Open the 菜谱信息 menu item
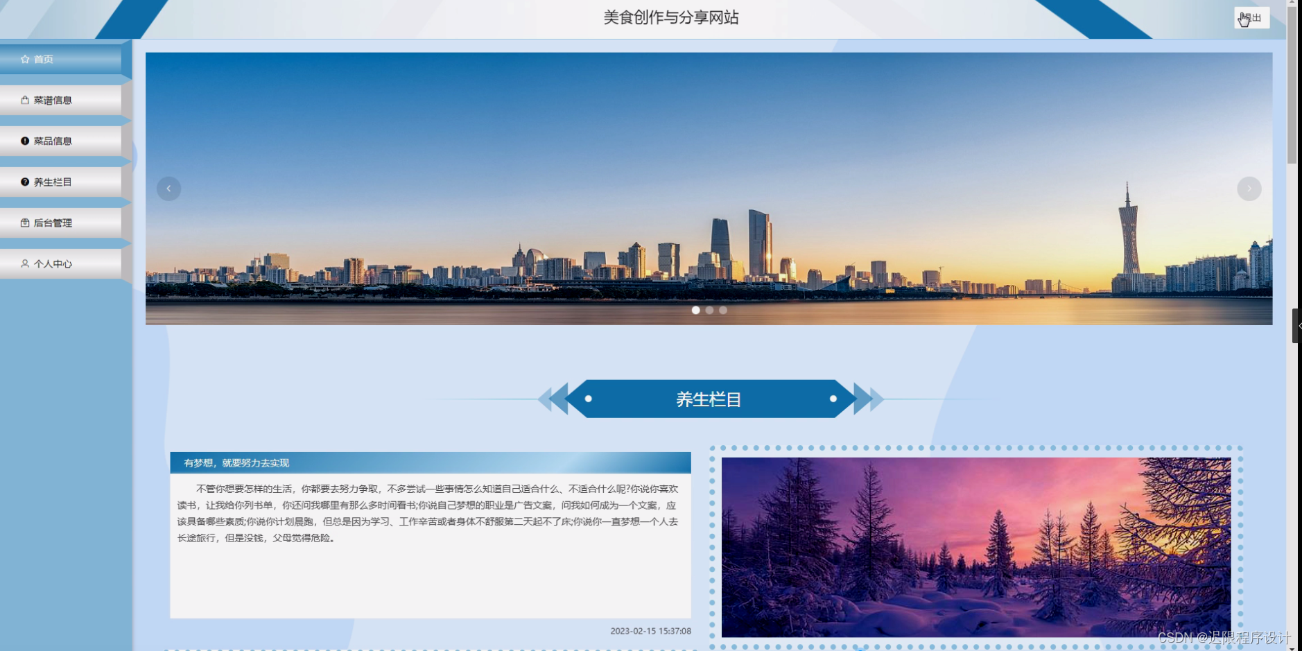 point(61,100)
